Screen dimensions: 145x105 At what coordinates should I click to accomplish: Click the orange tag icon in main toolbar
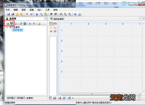pos(21,14)
